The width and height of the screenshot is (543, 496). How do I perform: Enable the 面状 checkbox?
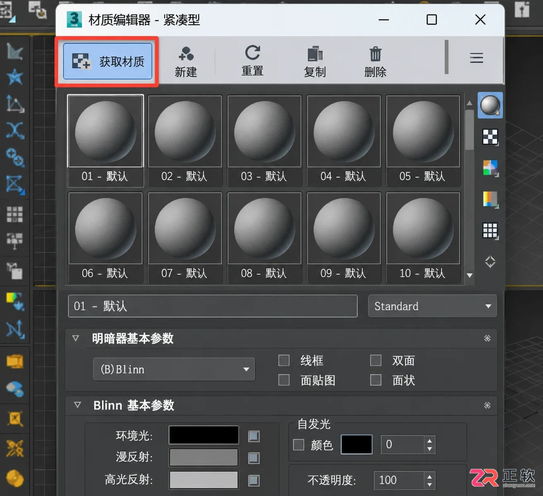(x=376, y=380)
